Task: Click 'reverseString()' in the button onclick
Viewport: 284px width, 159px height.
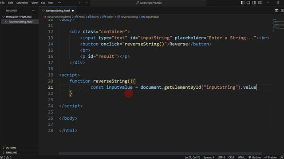Action: tap(144, 44)
